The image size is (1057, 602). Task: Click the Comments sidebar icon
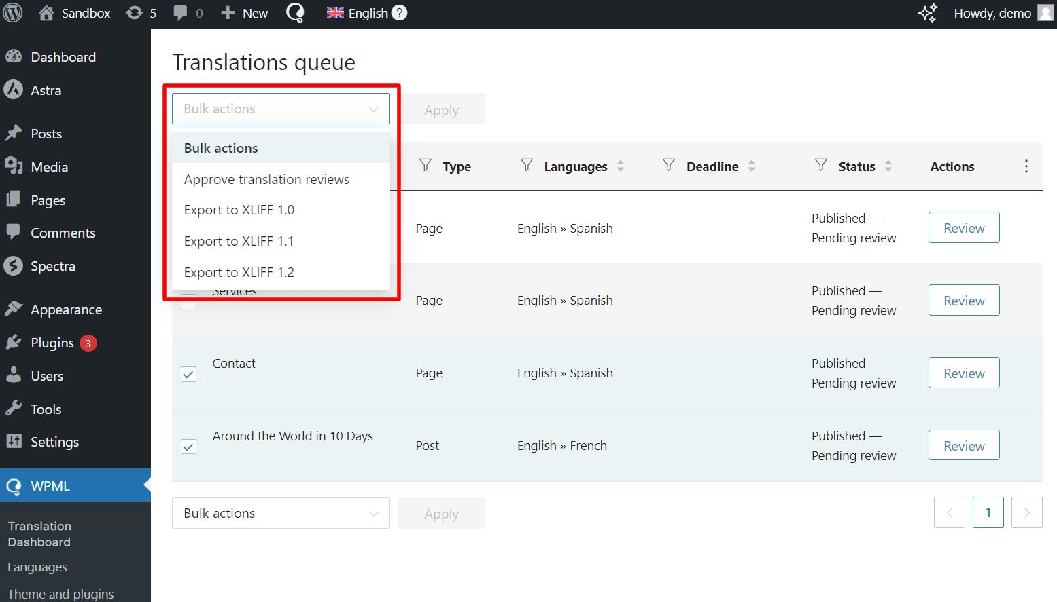coord(14,232)
